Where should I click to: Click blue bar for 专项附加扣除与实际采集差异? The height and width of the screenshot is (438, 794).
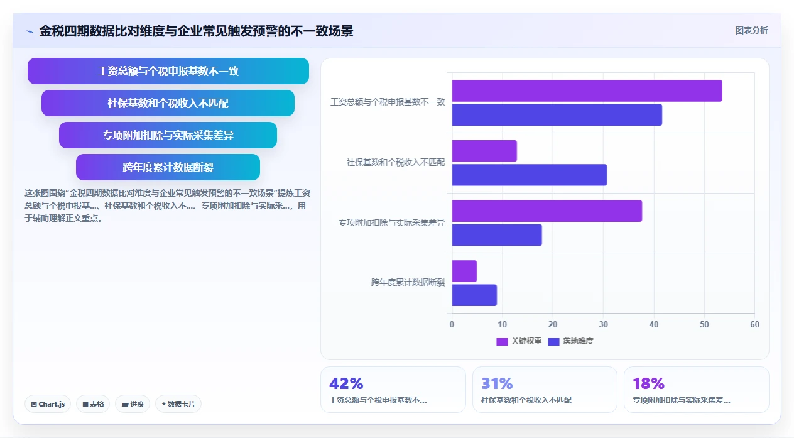pos(497,235)
